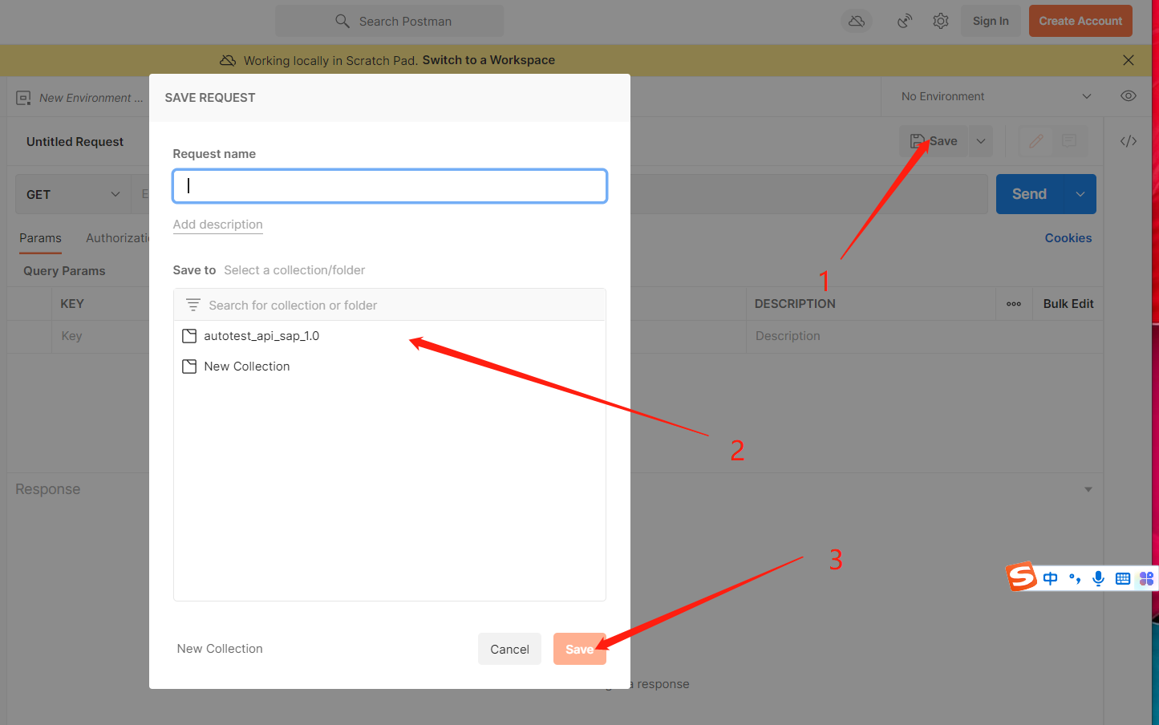Open the IME toolbox grid icon
The height and width of the screenshot is (725, 1159).
(1147, 578)
